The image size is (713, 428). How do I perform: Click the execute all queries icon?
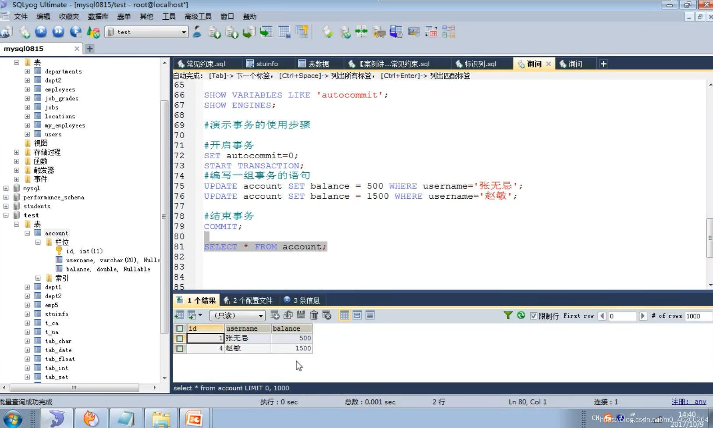pos(58,32)
